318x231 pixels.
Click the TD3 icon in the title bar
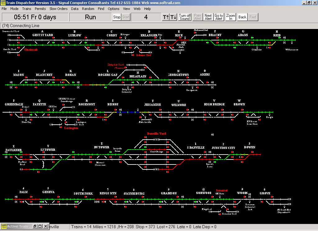coord(3,3)
